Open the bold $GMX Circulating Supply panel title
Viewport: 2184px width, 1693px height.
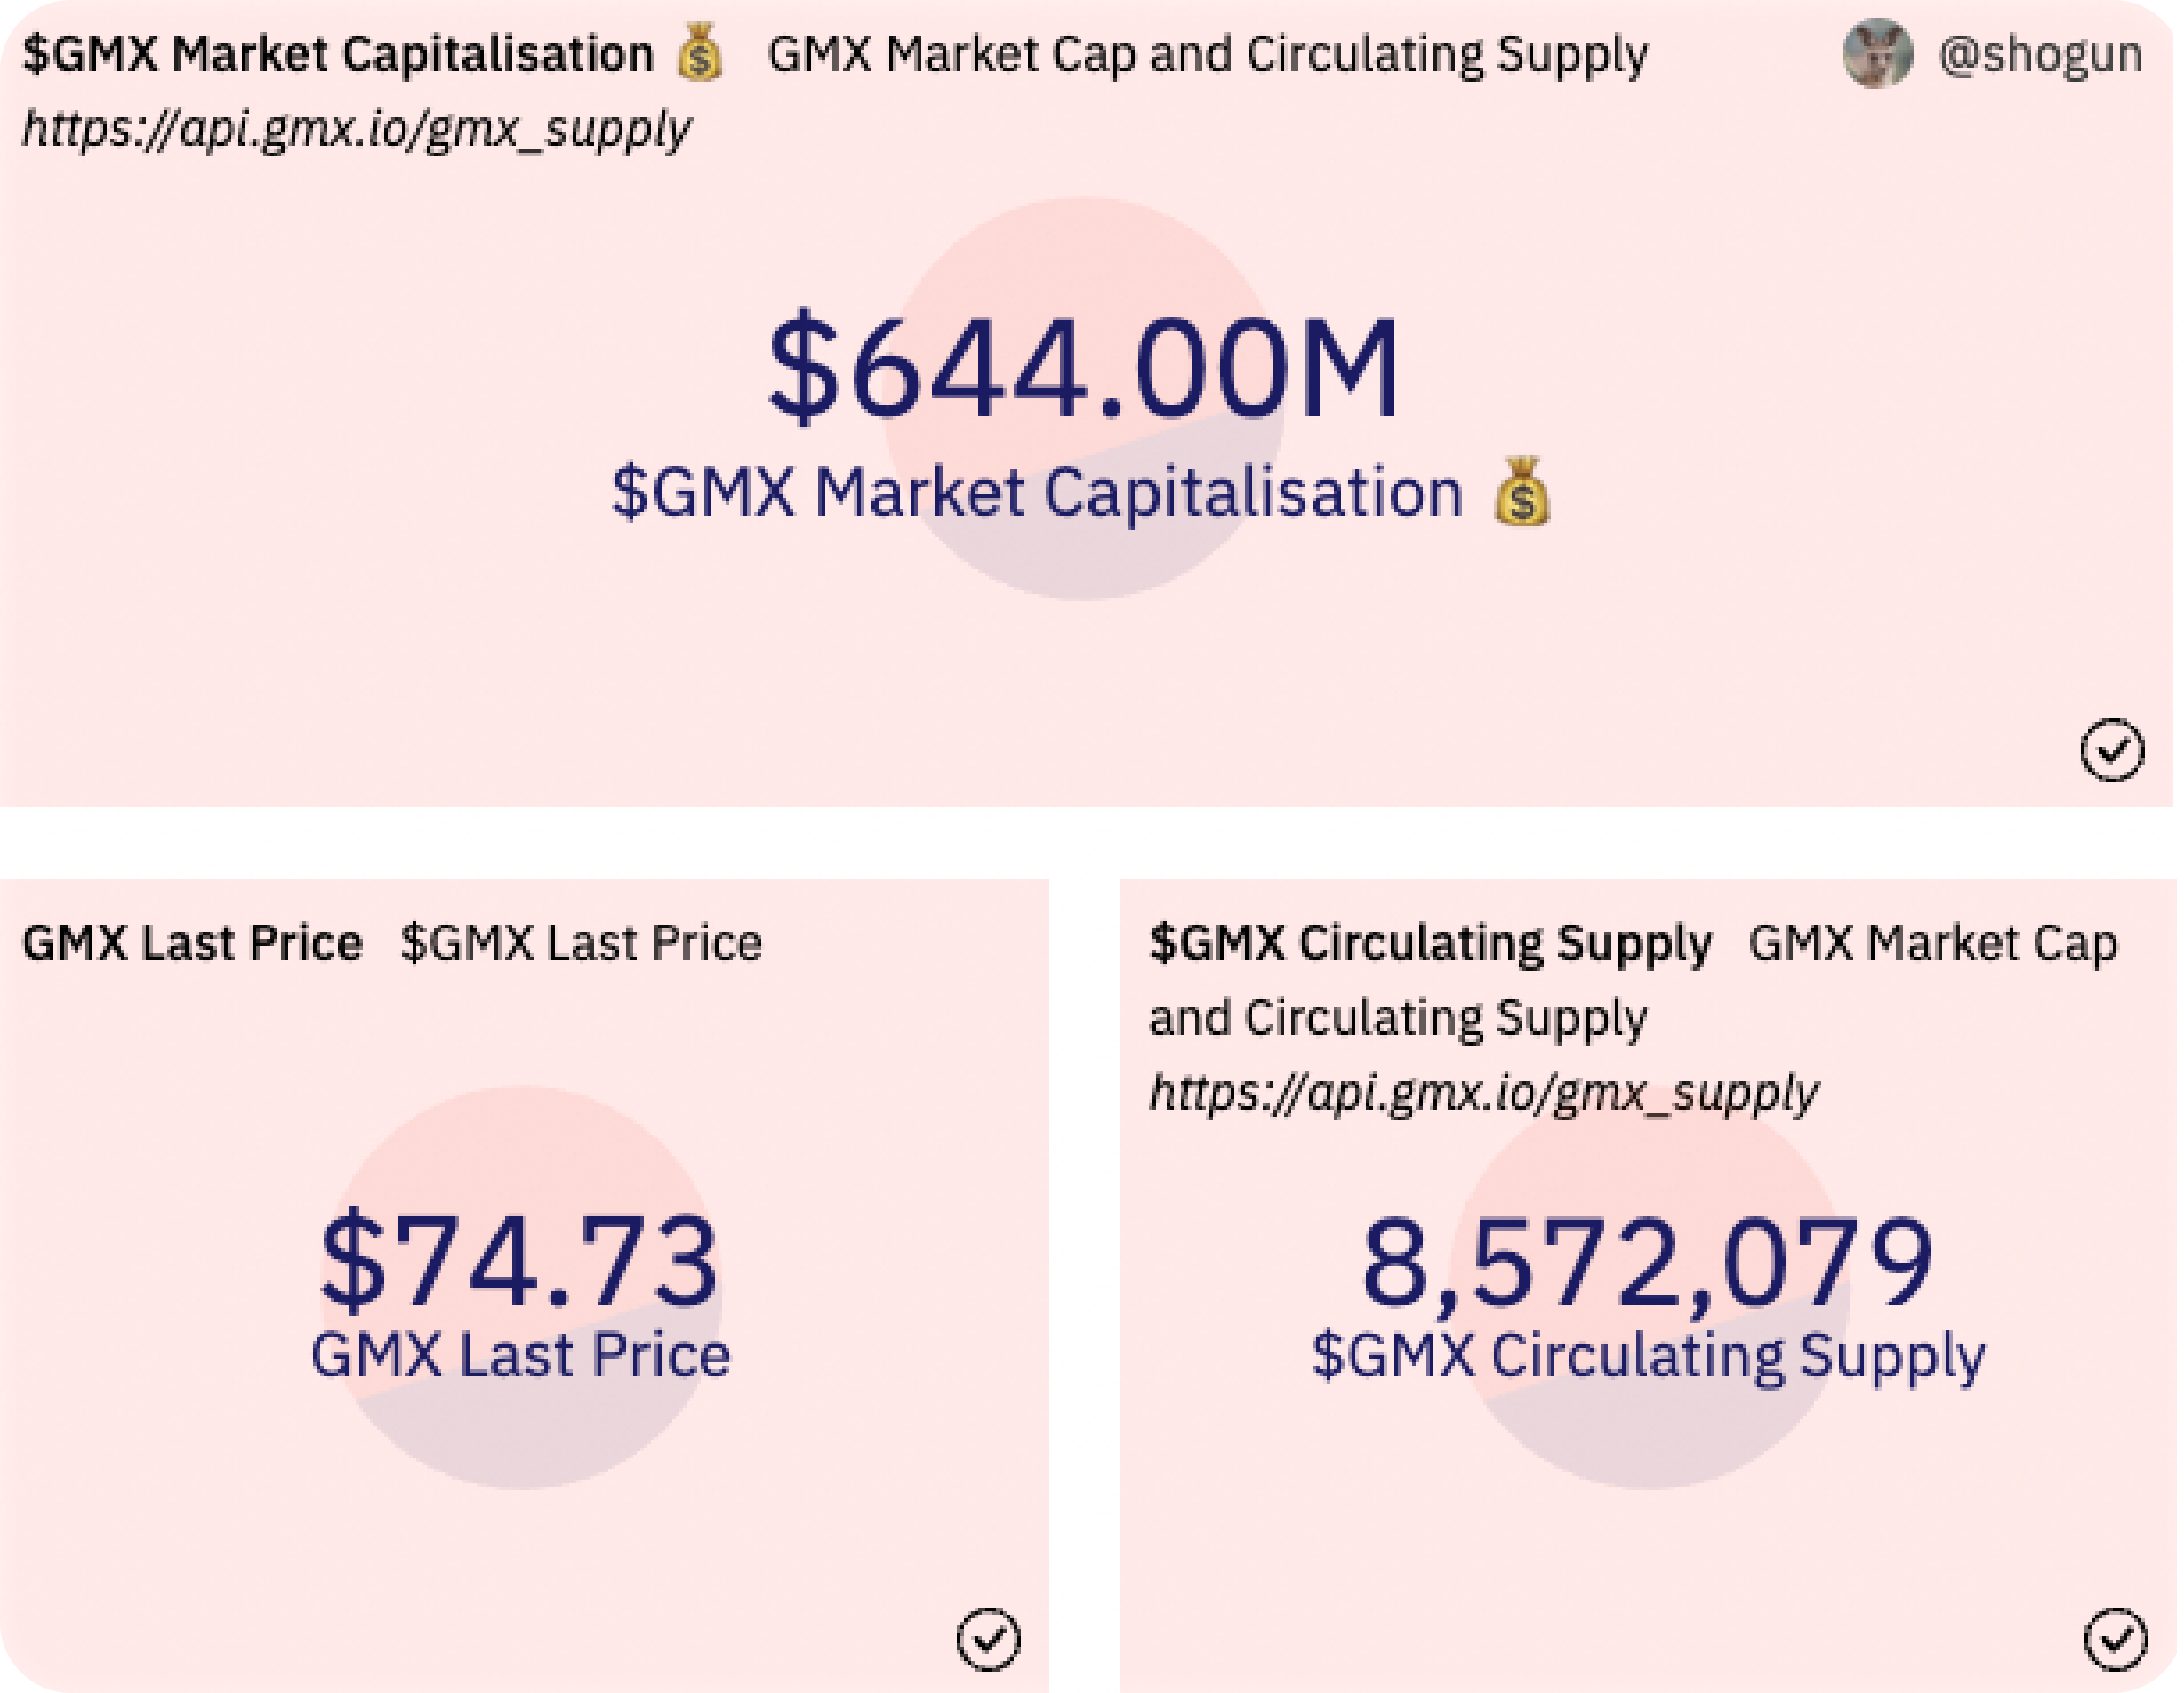click(1430, 943)
